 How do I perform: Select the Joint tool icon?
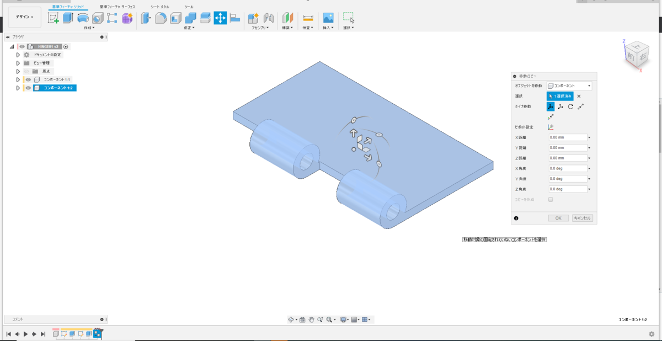269,18
